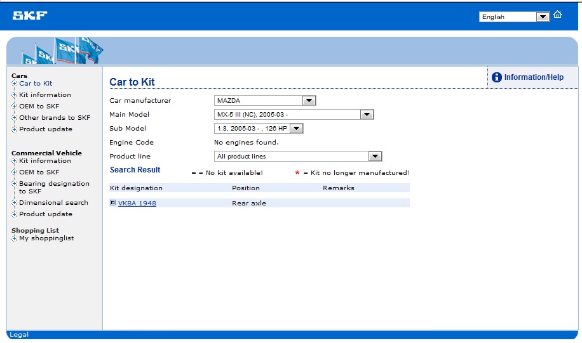Open Commercial Vehicle OEM to SKF item
The width and height of the screenshot is (582, 343).
[39, 172]
